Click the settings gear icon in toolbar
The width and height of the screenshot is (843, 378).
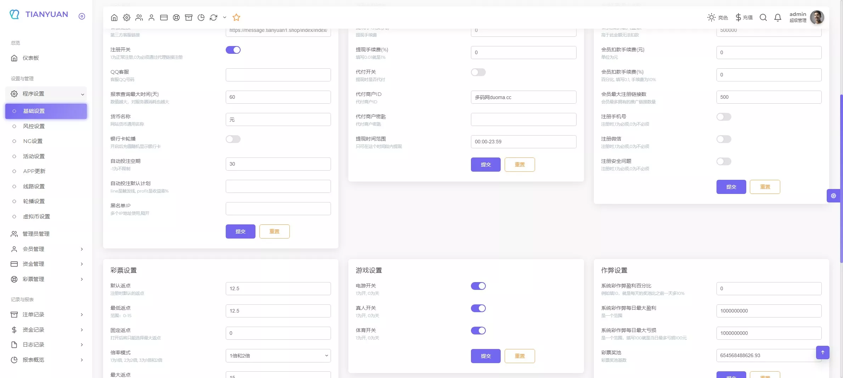click(x=127, y=17)
